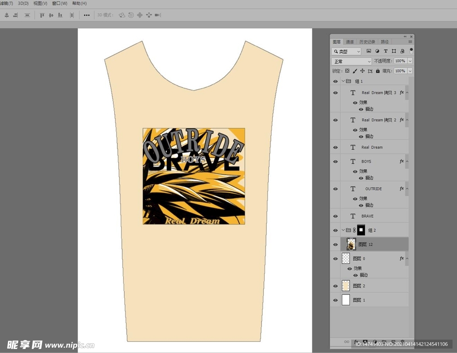Filter layers by adjustment layer icon
Screen dimensions: 457x353
click(377, 51)
